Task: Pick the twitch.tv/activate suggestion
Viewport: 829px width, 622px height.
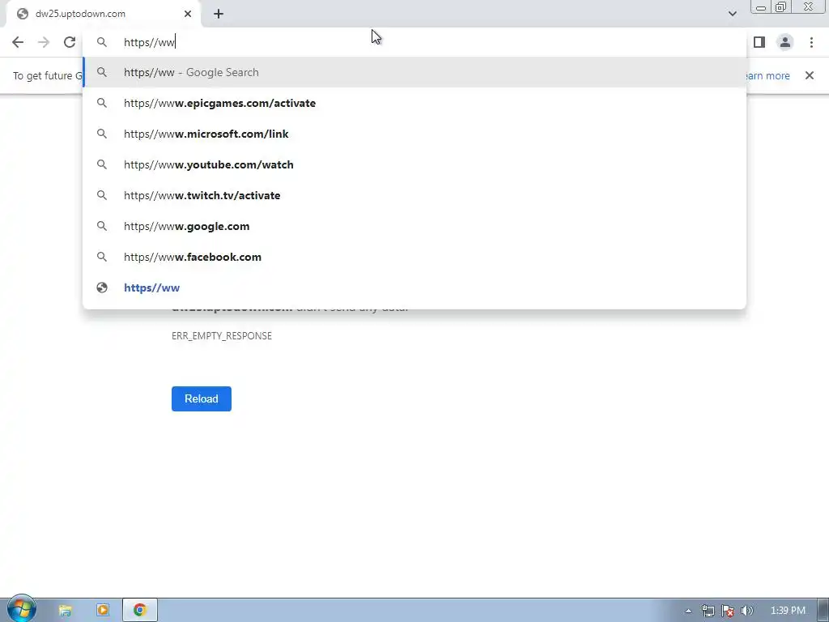Action: click(414, 195)
